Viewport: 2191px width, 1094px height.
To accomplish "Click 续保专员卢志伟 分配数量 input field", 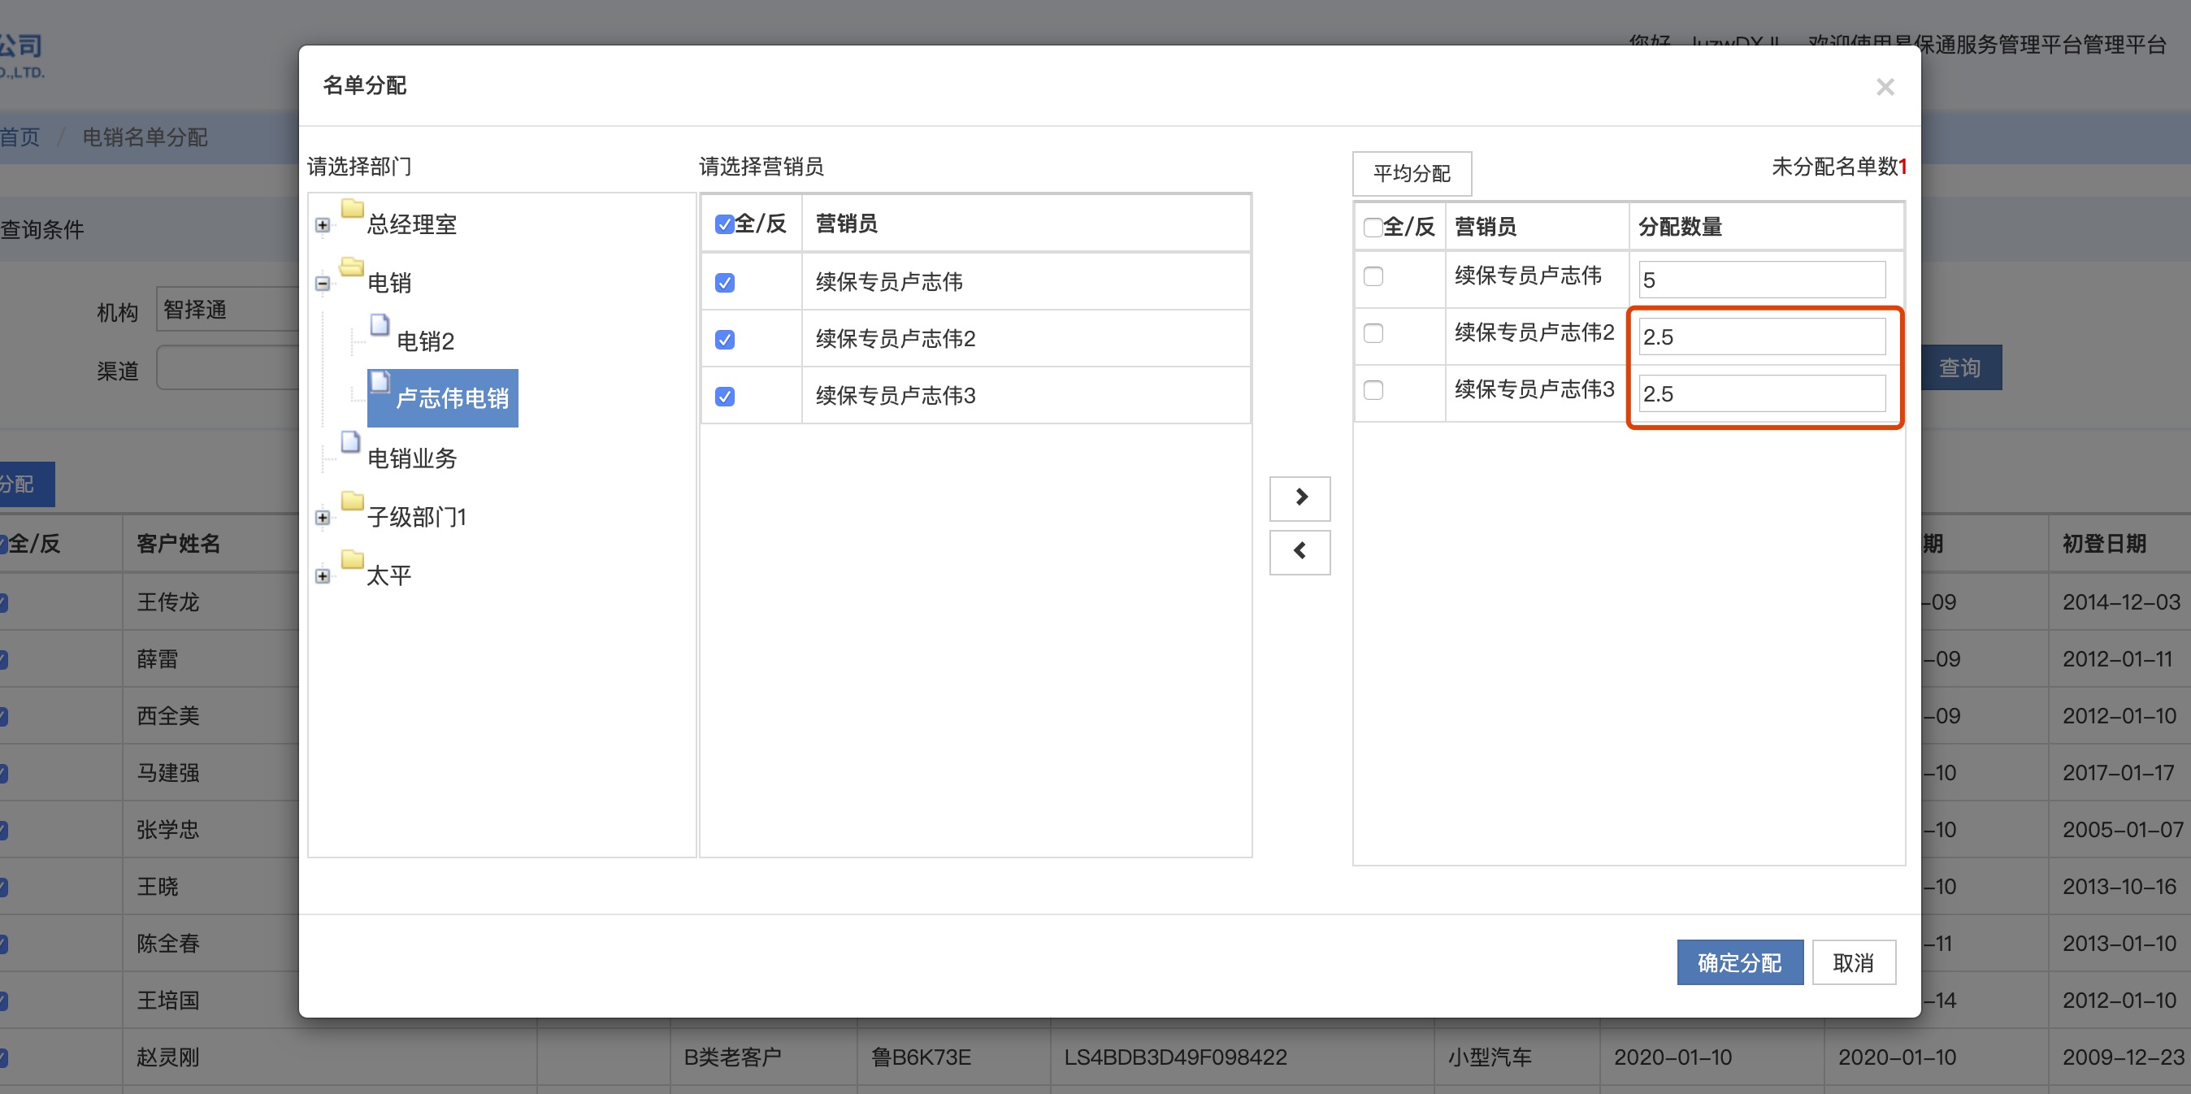I will [1760, 280].
